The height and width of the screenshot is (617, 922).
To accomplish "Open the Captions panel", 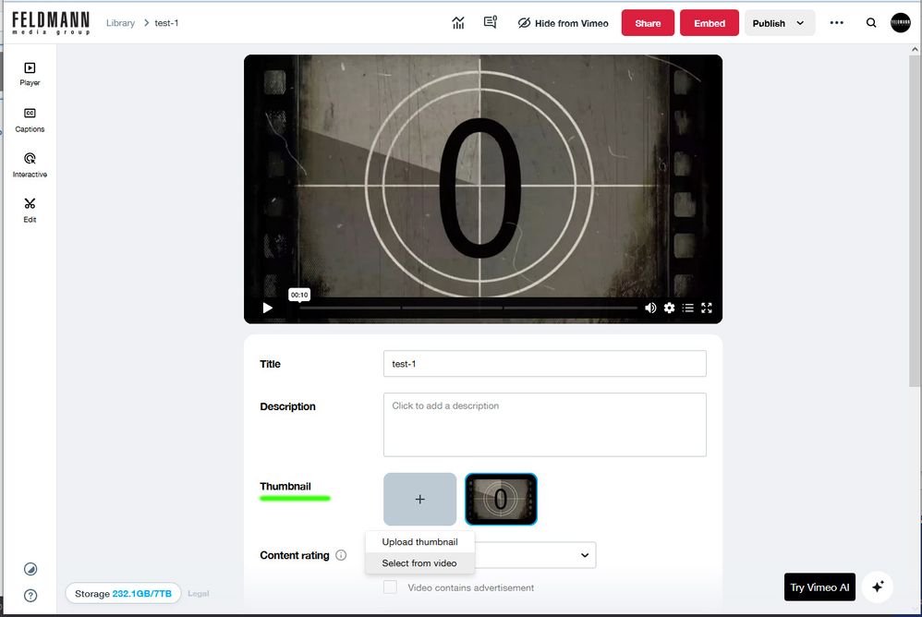I will coord(30,119).
